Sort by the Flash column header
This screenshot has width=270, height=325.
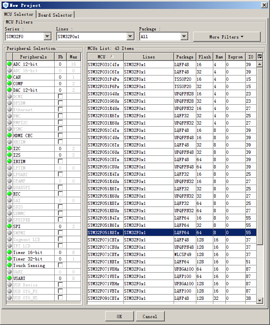[205, 56]
